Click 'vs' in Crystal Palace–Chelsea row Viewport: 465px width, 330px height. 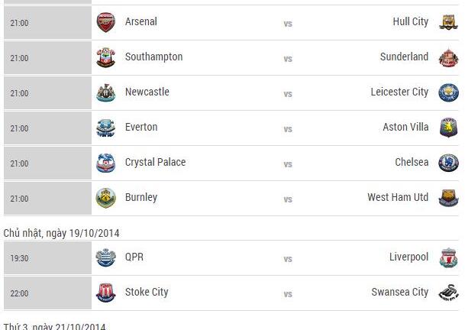pos(288,164)
